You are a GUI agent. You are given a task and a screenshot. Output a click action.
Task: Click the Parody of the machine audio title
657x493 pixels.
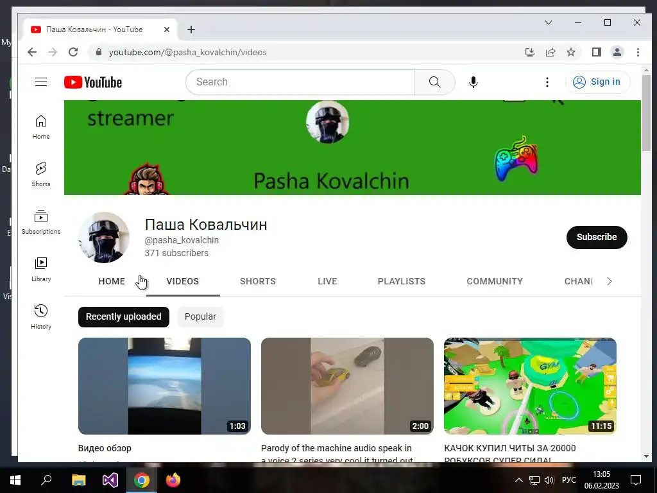(336, 454)
